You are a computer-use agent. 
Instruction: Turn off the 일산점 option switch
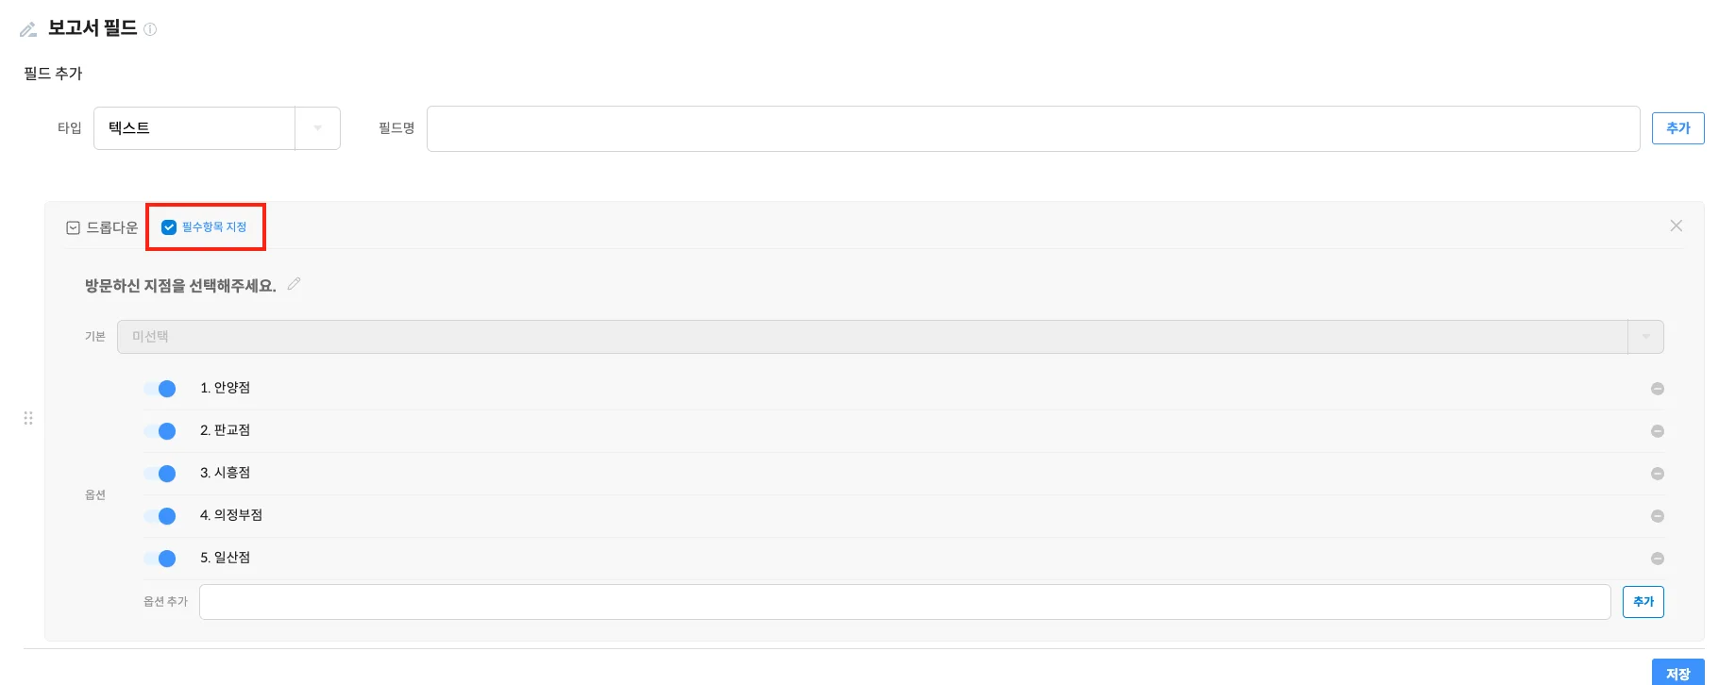click(160, 559)
